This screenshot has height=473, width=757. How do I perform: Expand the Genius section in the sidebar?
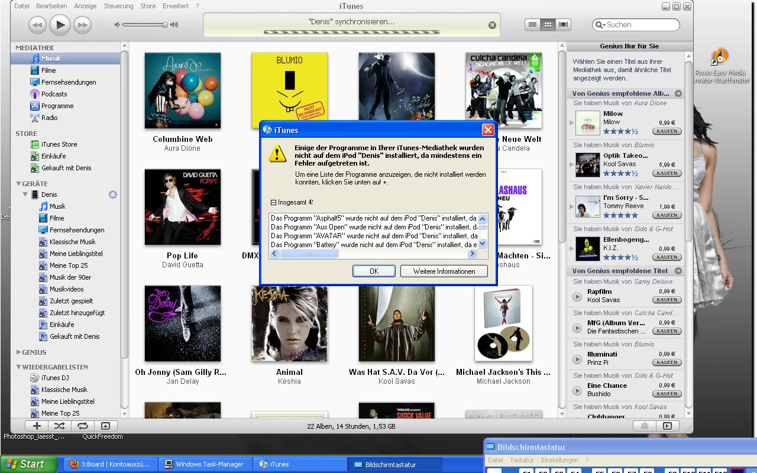pyautogui.click(x=18, y=352)
